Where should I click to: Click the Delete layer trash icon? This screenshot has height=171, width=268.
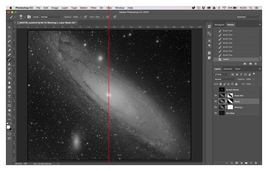[x=256, y=163]
